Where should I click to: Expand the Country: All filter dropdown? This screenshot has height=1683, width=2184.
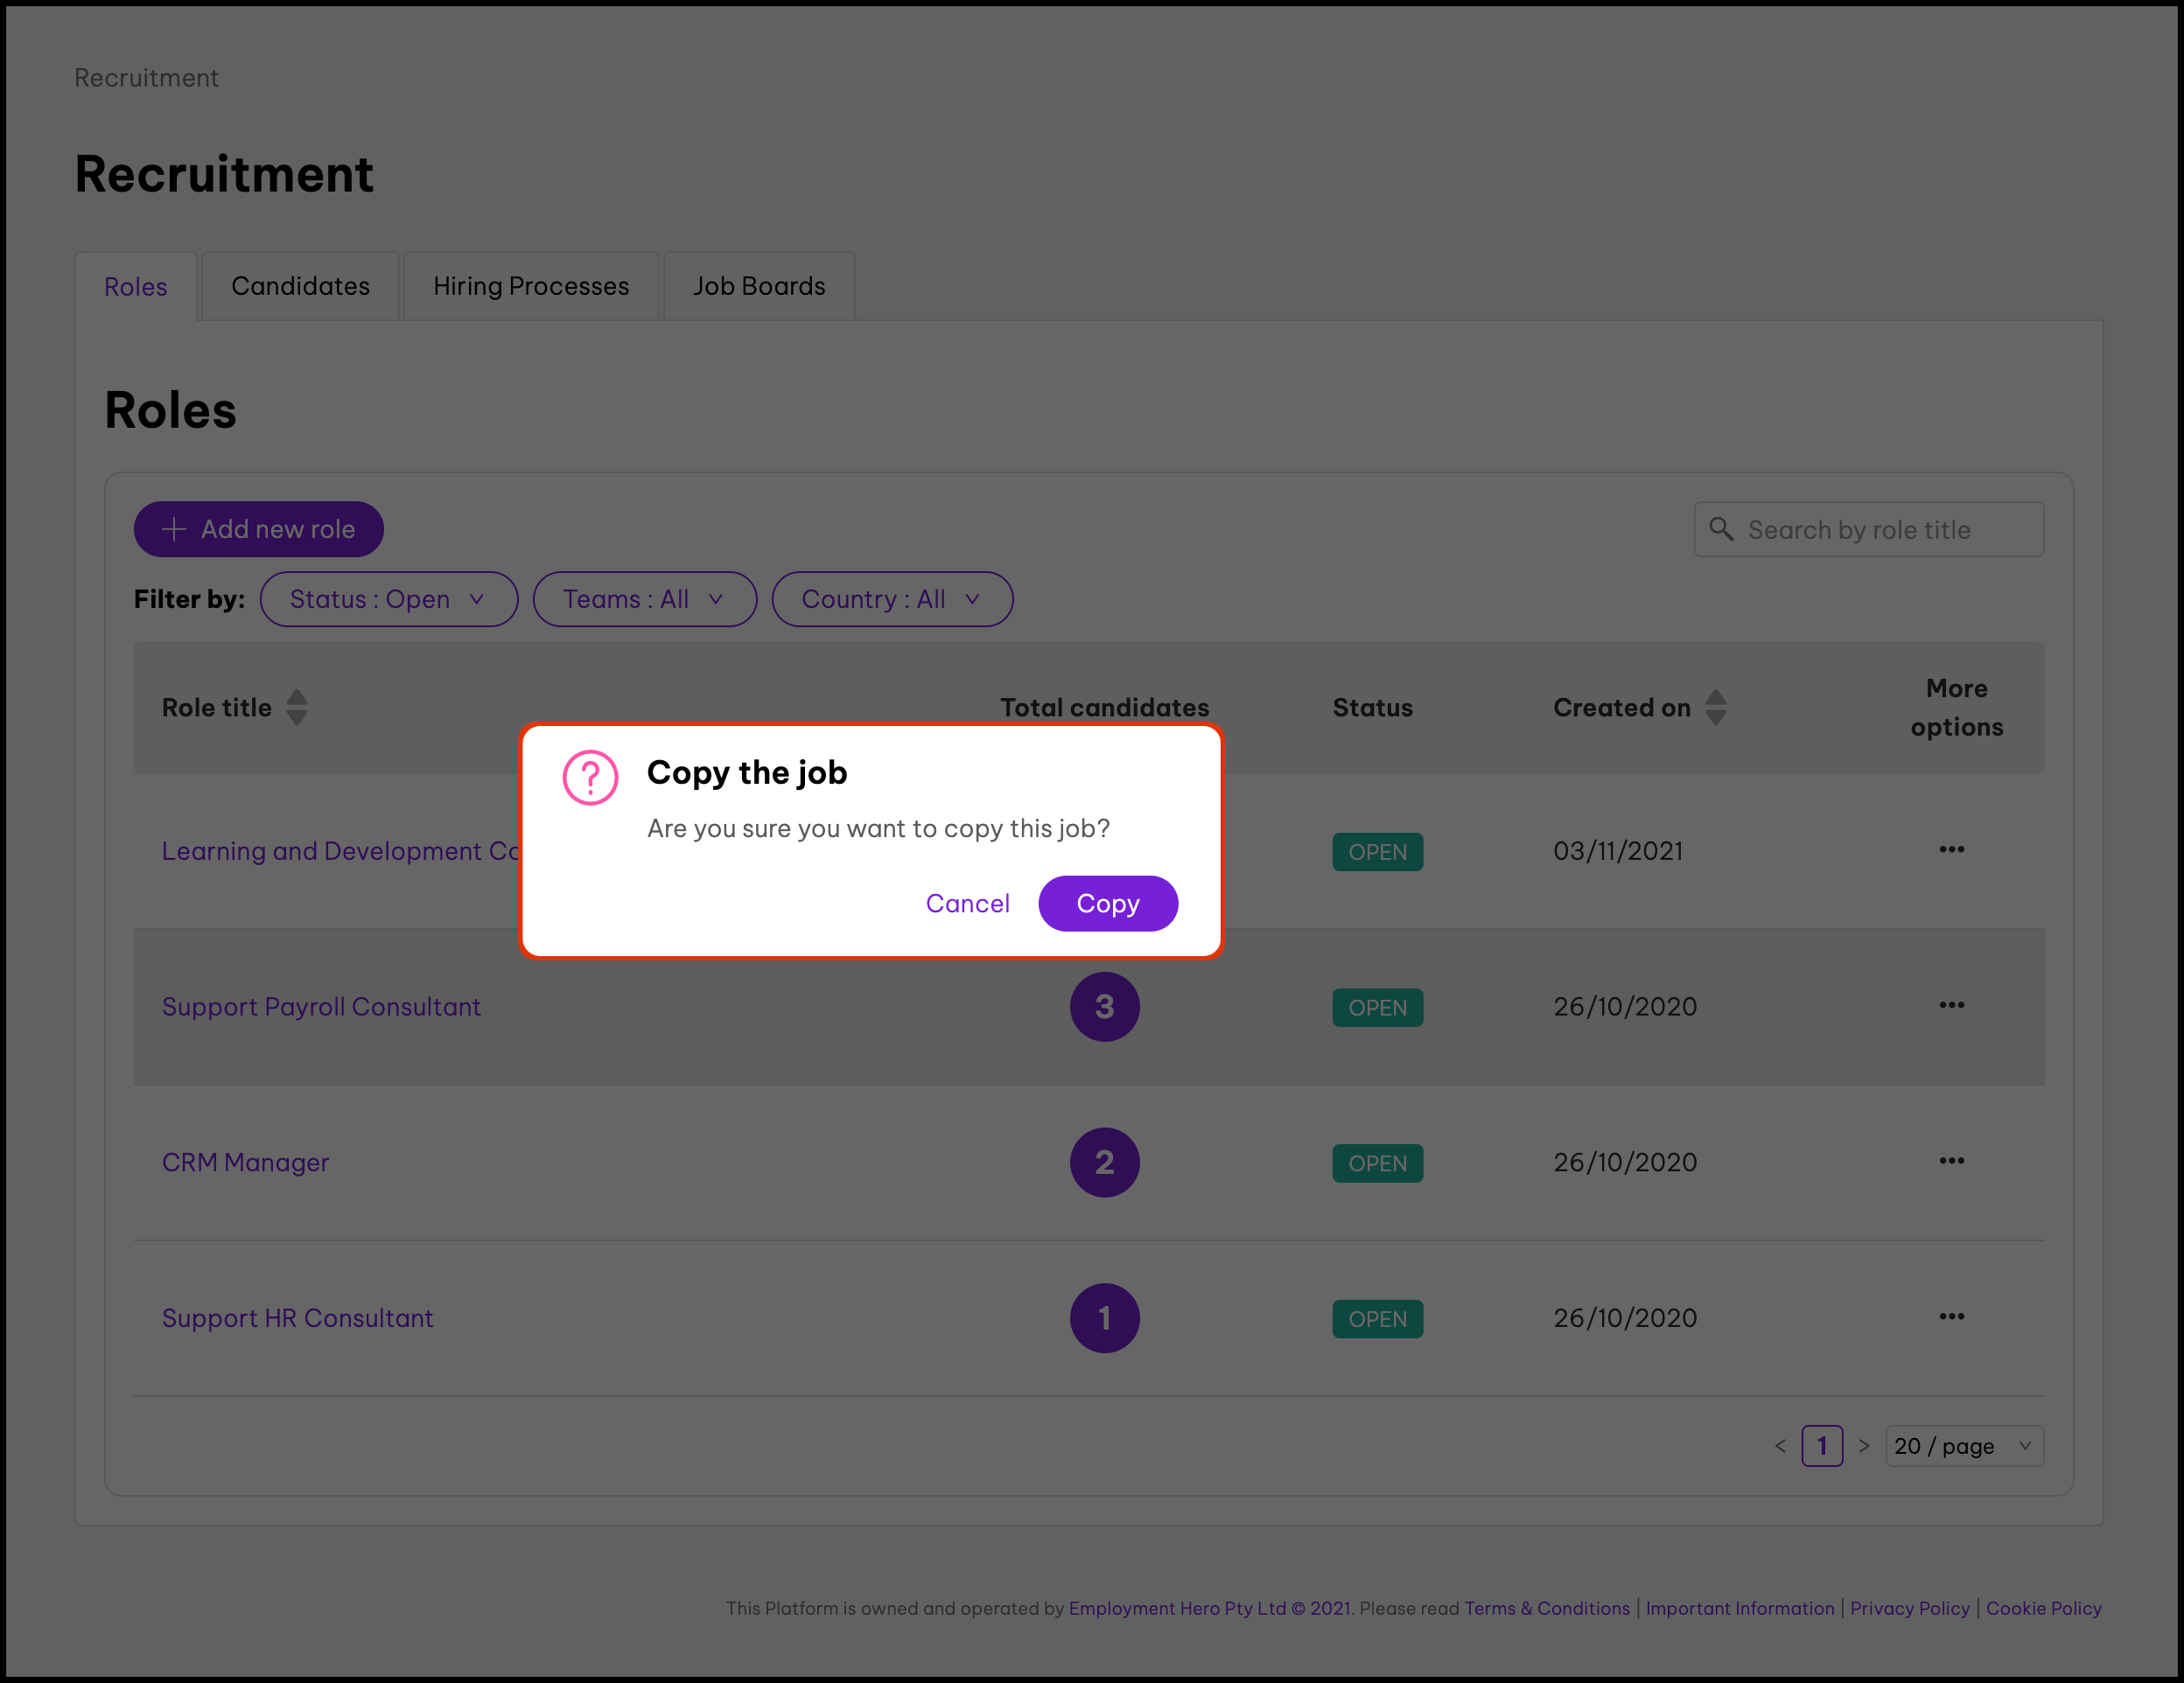(x=891, y=600)
